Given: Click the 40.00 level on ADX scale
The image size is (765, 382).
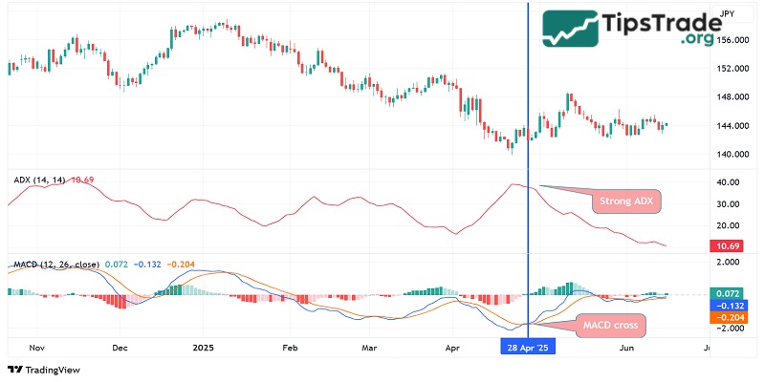Looking at the screenshot, I should [x=729, y=182].
